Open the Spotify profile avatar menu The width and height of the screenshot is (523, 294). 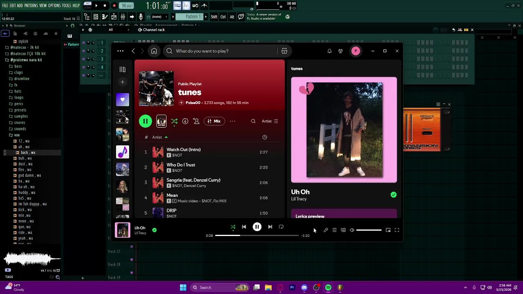355,51
